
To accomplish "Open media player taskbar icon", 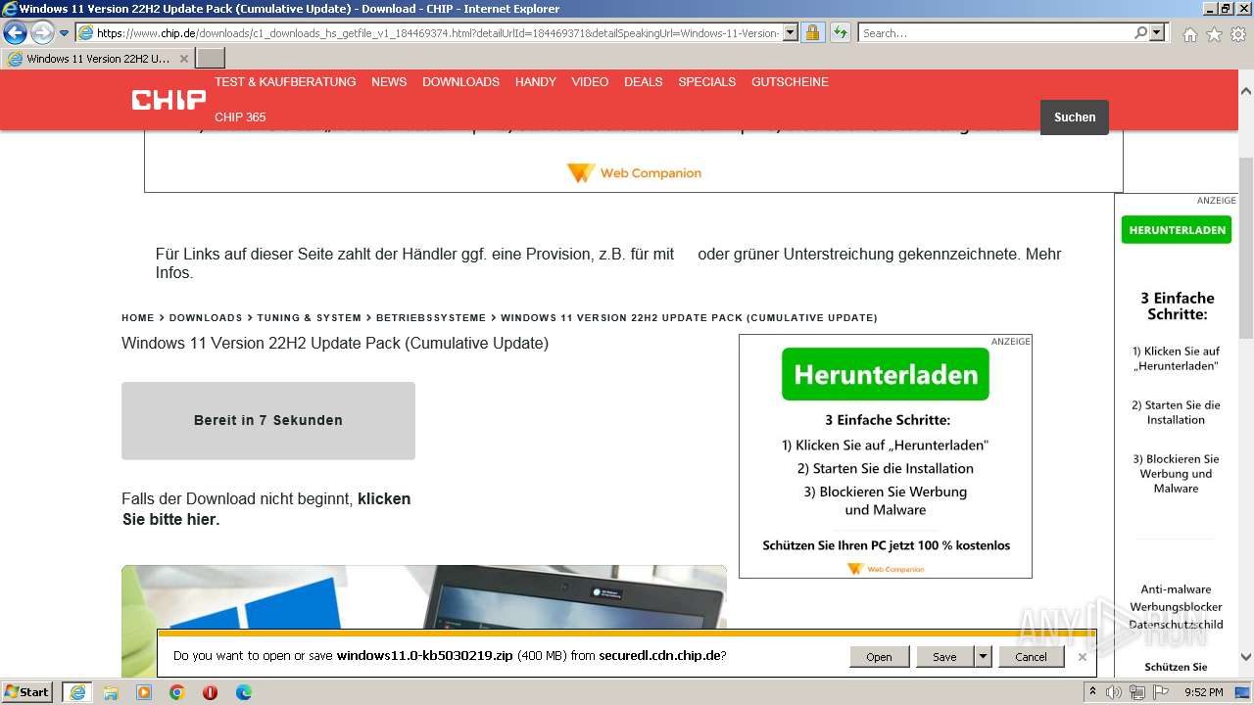I will (144, 692).
